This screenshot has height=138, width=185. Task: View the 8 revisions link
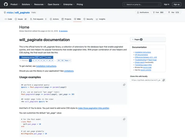point(63,31)
